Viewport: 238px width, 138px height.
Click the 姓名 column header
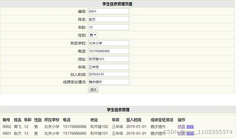(18, 120)
